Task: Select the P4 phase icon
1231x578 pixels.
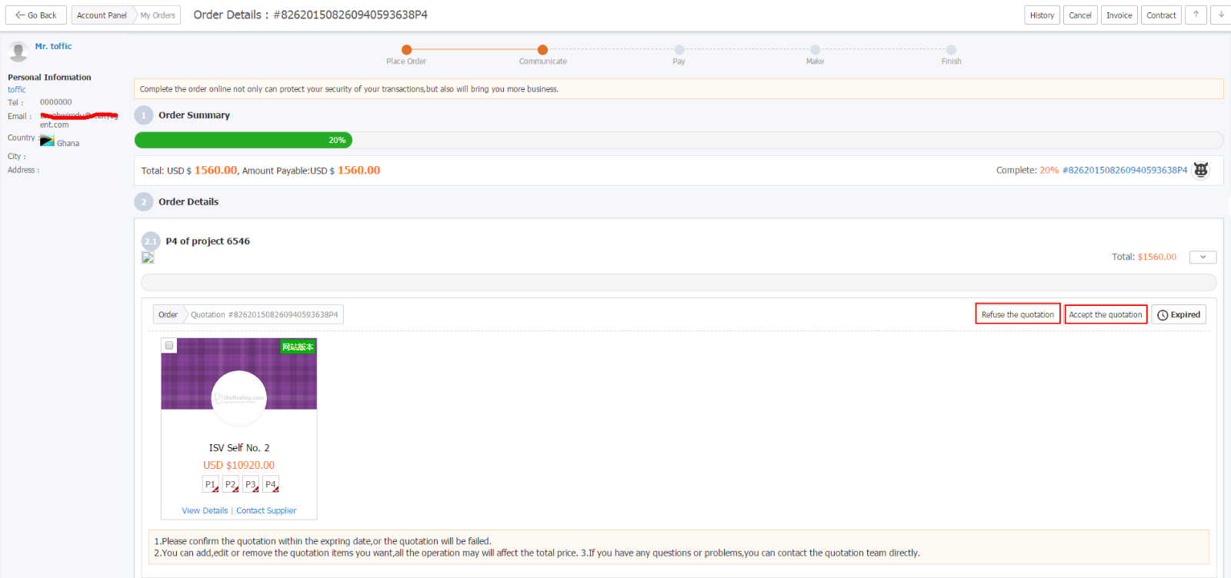Action: [271, 484]
